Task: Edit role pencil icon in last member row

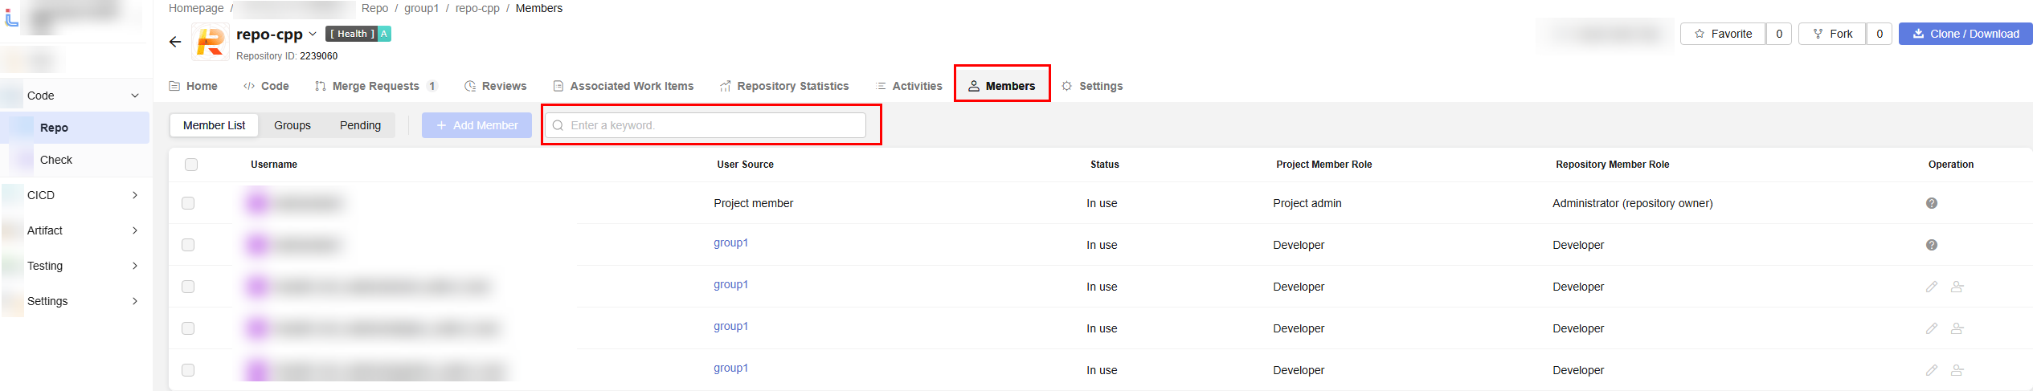Action: 1932,370
